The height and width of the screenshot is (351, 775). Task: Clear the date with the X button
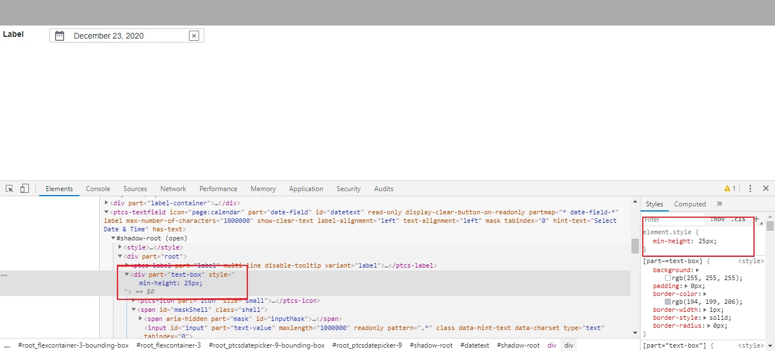[194, 36]
